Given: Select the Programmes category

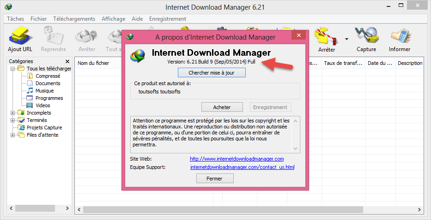Looking at the screenshot, I should click(x=49, y=98).
